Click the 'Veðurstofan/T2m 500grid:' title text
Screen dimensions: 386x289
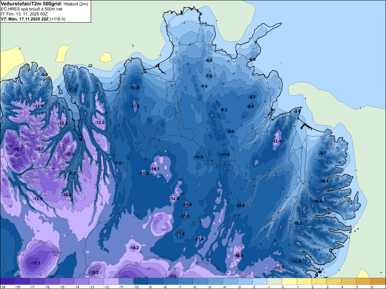click(x=31, y=4)
